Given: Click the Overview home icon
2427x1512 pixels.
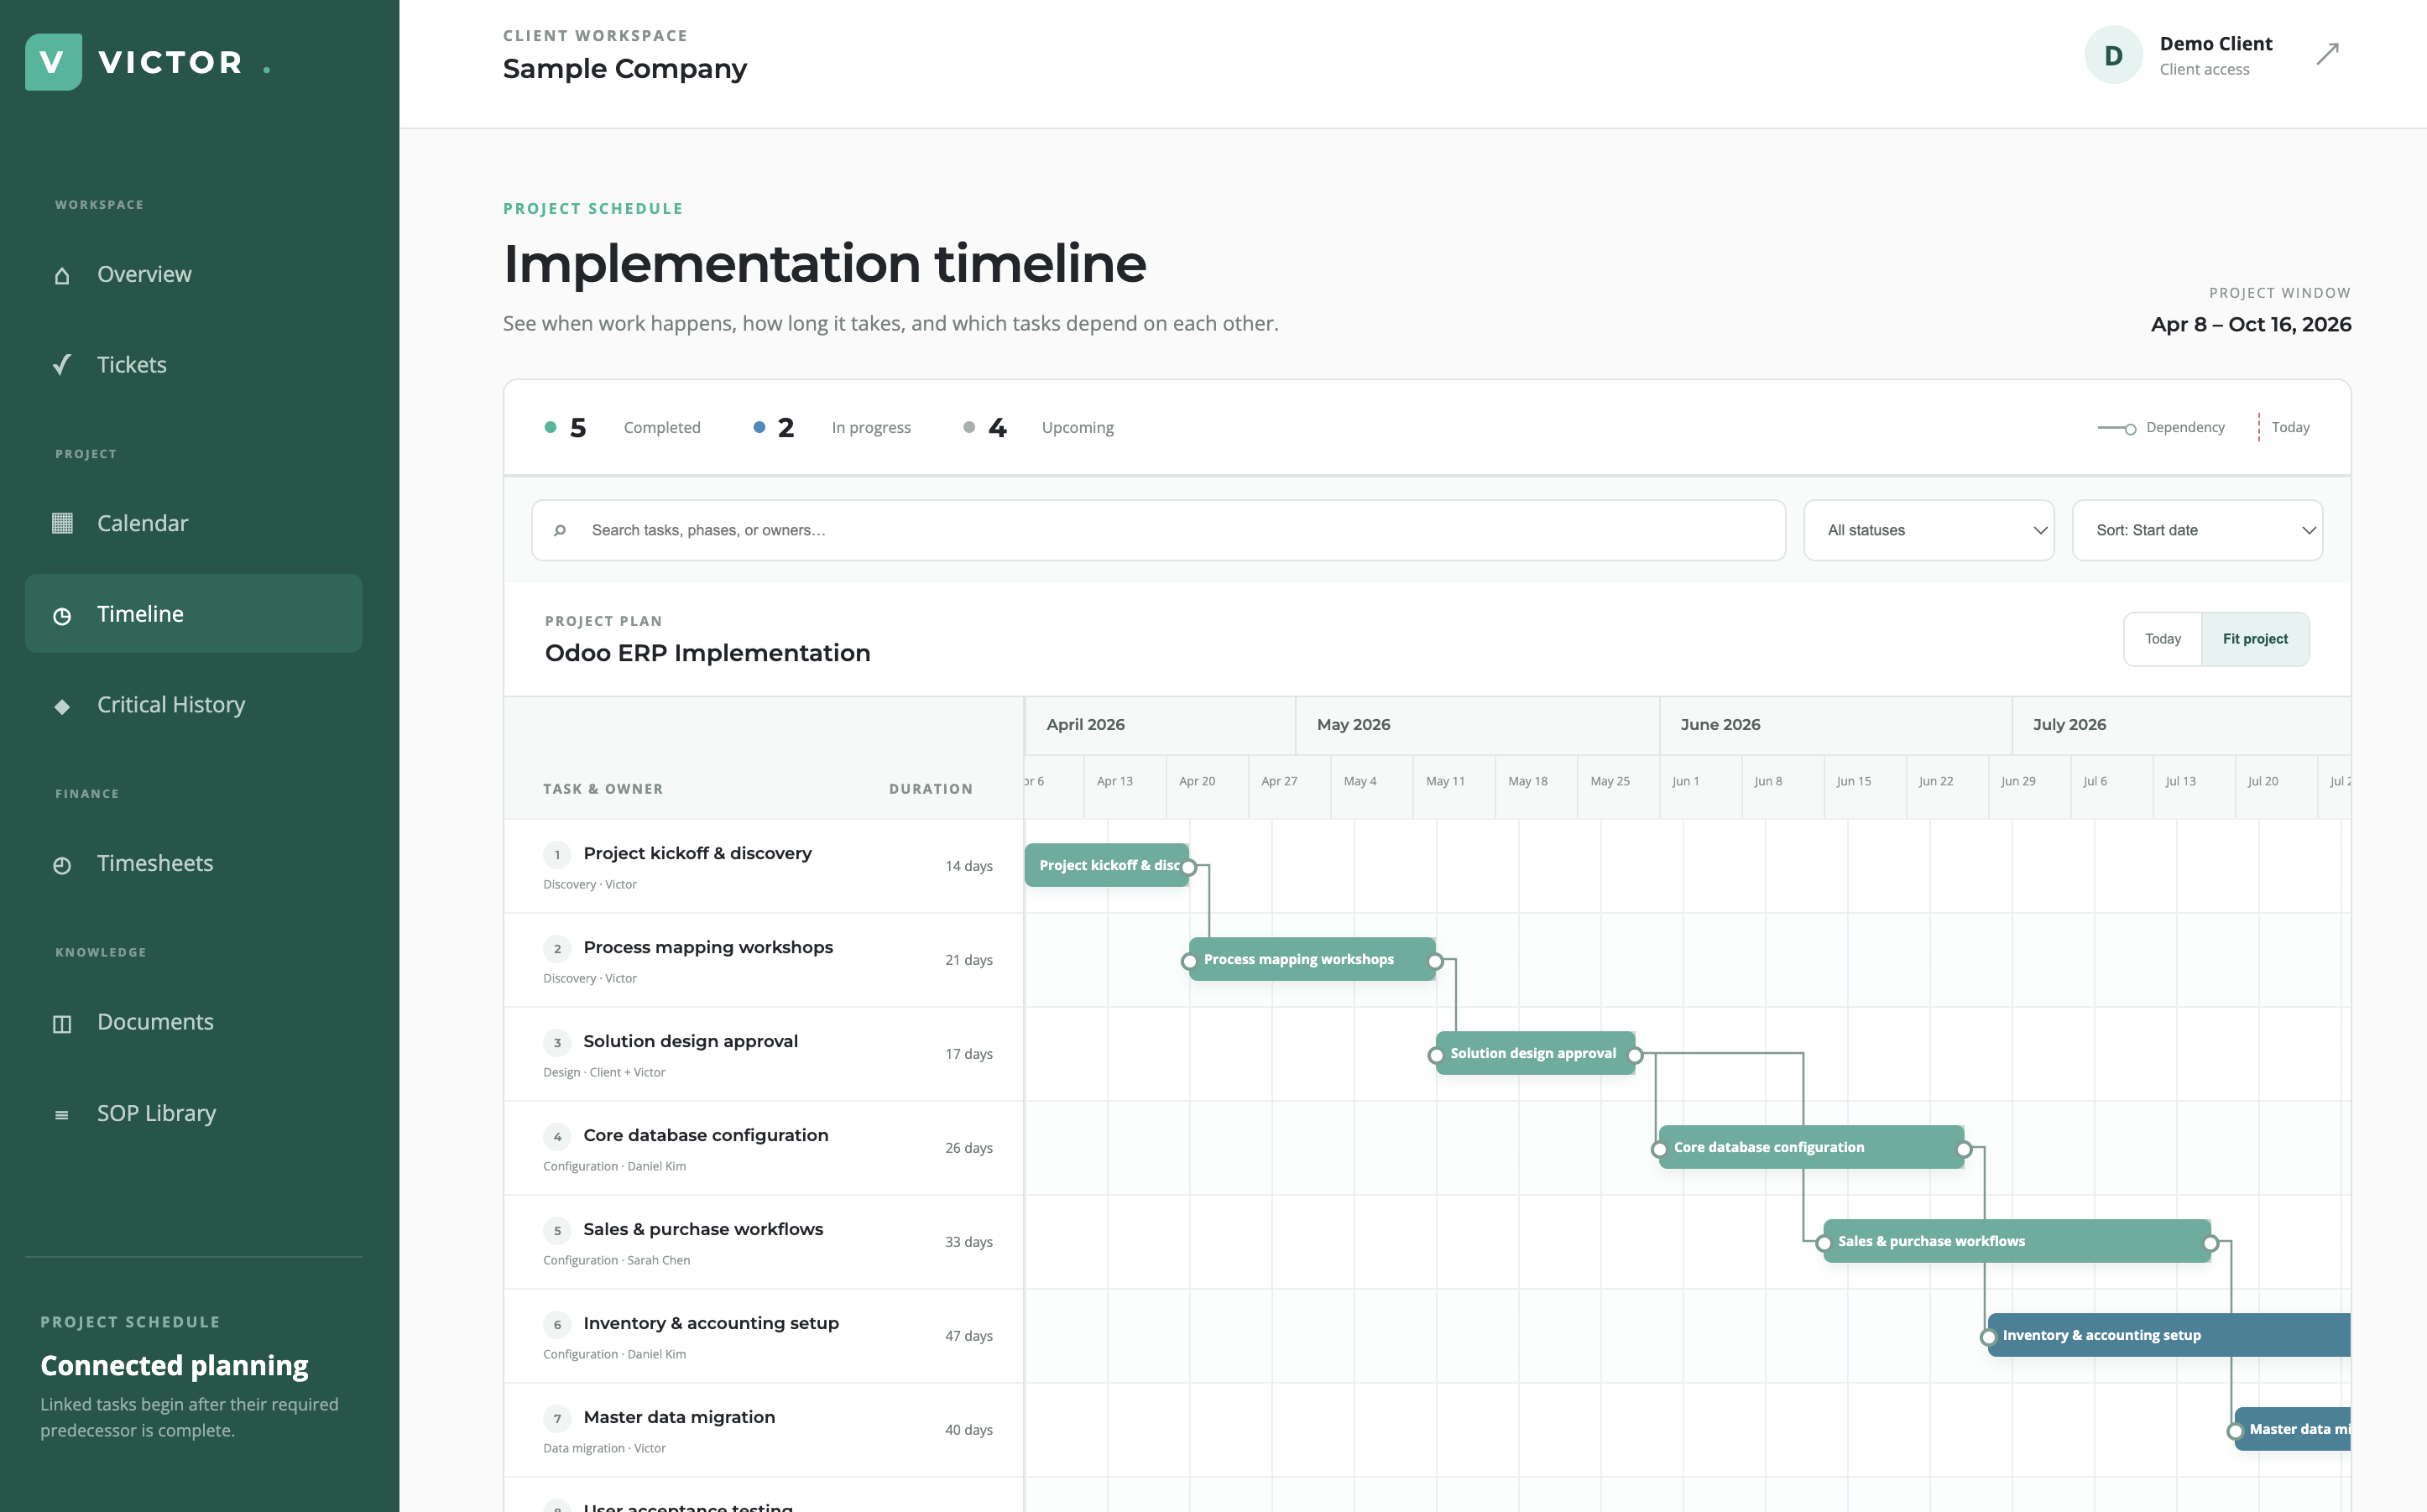Looking at the screenshot, I should tap(62, 275).
